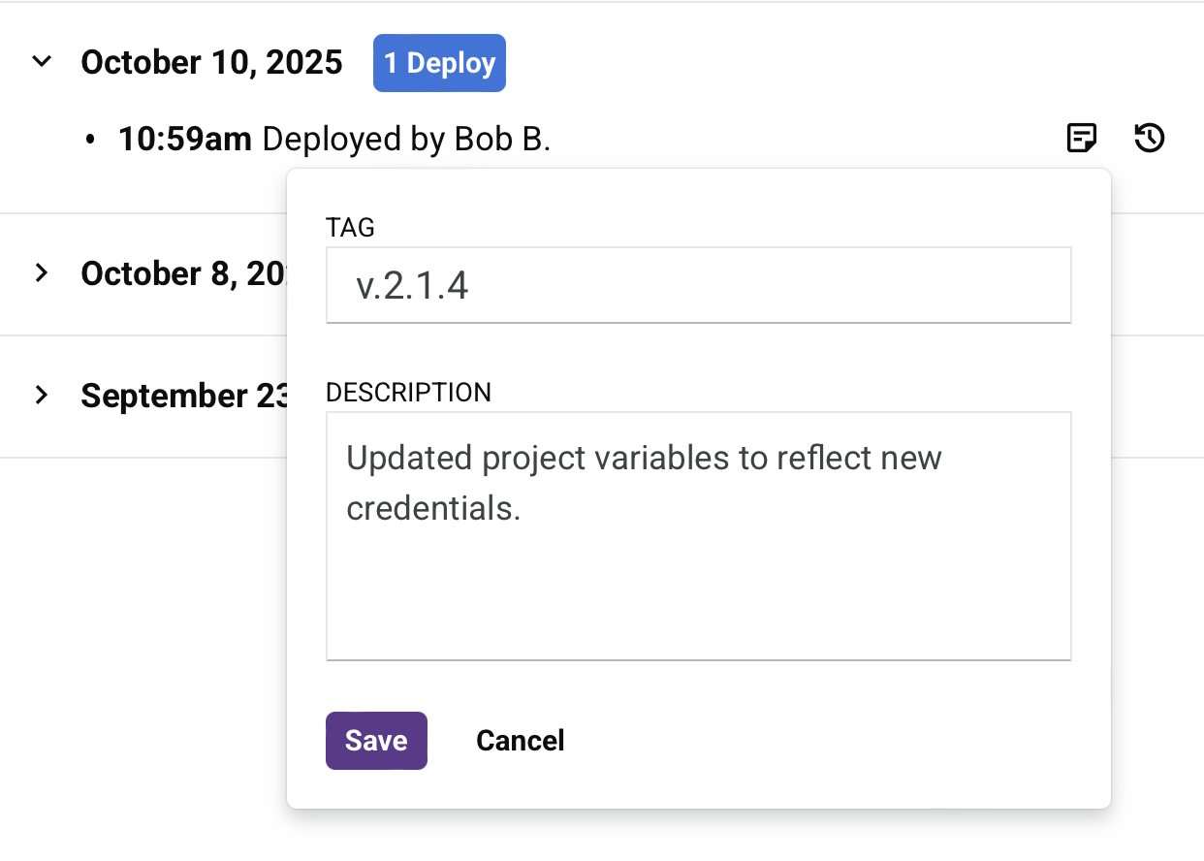Click inside the TAG input field
This screenshot has width=1204, height=861.
(x=698, y=284)
